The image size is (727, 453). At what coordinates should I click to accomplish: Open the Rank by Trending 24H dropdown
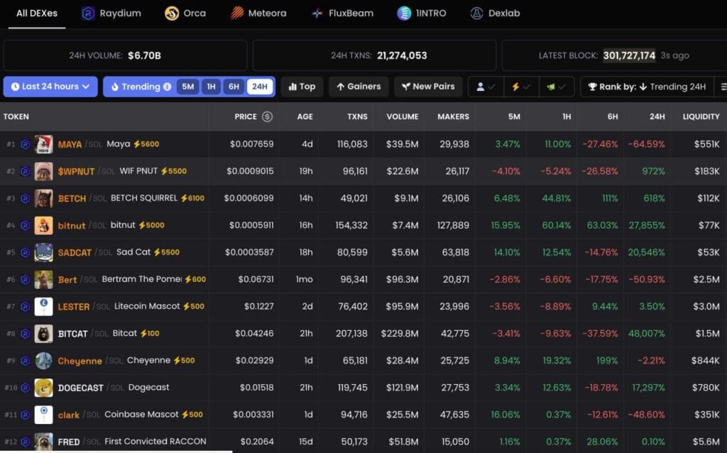click(647, 87)
